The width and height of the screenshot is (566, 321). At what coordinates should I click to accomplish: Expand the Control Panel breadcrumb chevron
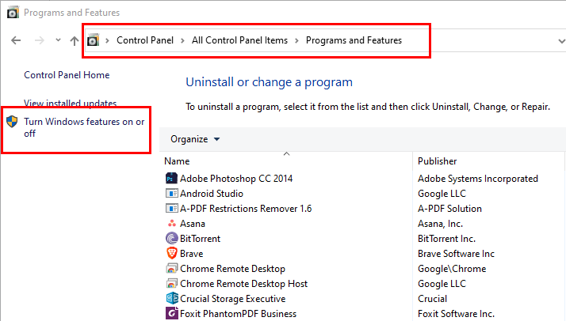[x=183, y=40]
